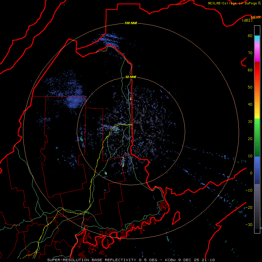Image resolution: width=262 pixels, height=262 pixels.
Task: Click the 100 NMI range ring label
Action: click(x=131, y=23)
